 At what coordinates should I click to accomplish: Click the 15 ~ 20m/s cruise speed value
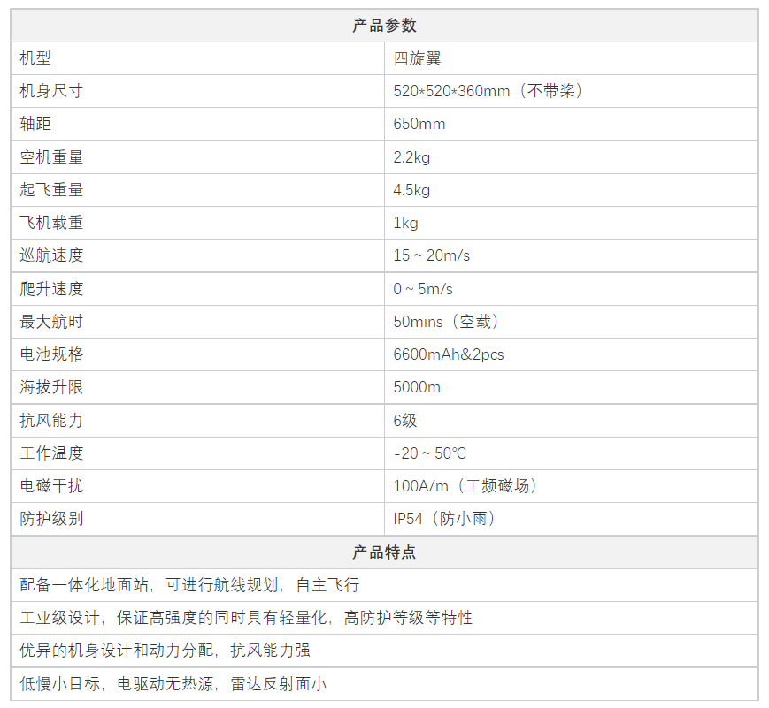click(x=432, y=255)
